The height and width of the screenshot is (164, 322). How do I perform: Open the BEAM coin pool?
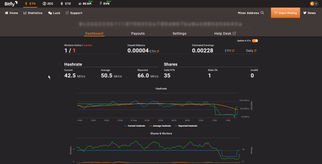point(85,4)
